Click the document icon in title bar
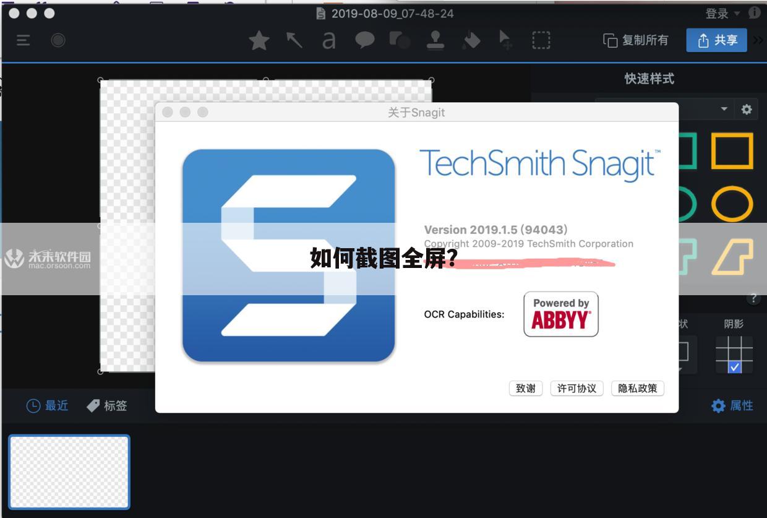 (x=320, y=14)
